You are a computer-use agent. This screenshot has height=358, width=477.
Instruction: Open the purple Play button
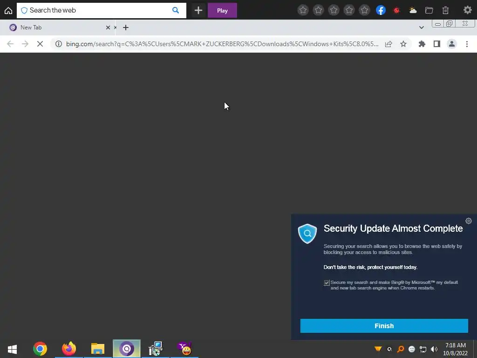coord(222,10)
